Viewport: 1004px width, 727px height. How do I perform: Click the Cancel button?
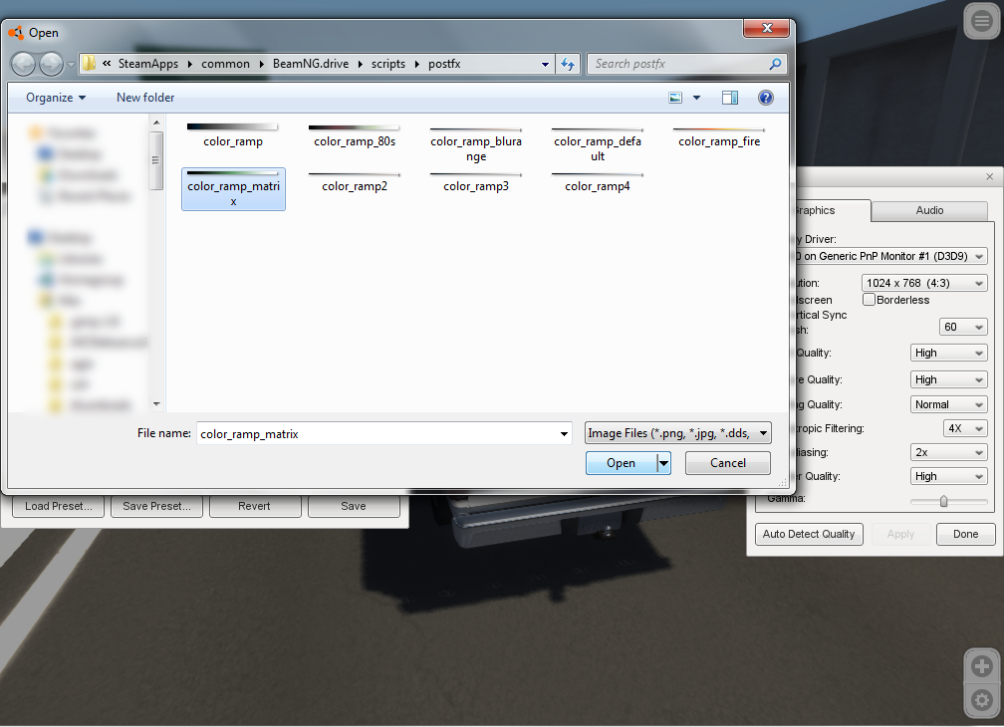[727, 463]
